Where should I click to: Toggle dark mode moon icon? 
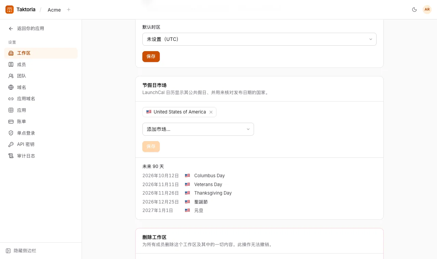414,10
